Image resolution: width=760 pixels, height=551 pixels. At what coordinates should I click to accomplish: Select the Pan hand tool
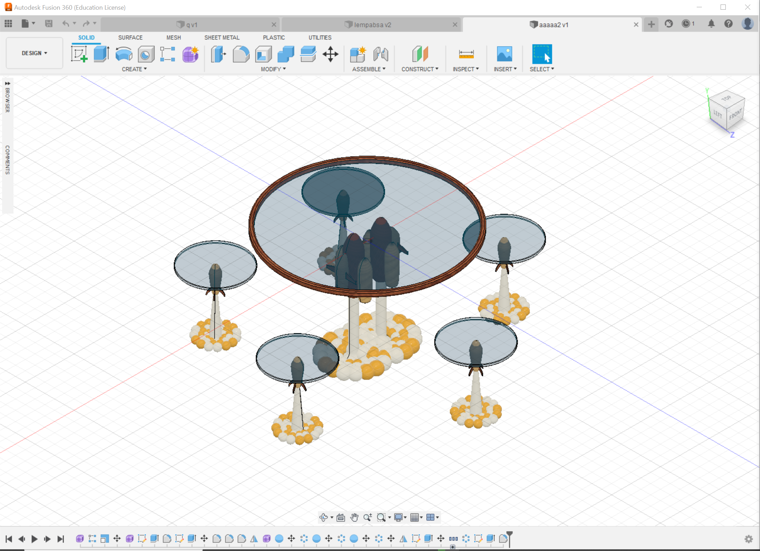[x=354, y=517]
